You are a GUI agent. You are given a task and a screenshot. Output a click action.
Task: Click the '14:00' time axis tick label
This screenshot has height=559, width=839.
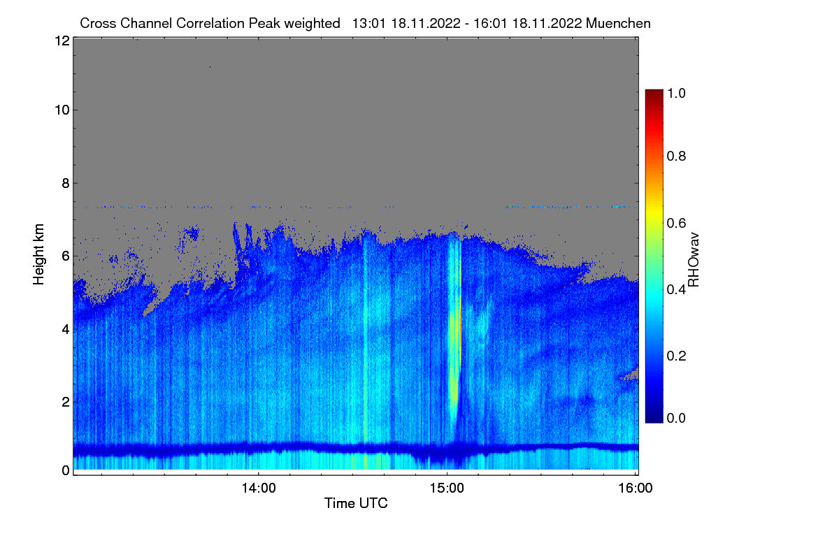click(x=259, y=488)
